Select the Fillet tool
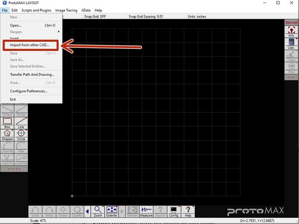 click(x=21, y=147)
